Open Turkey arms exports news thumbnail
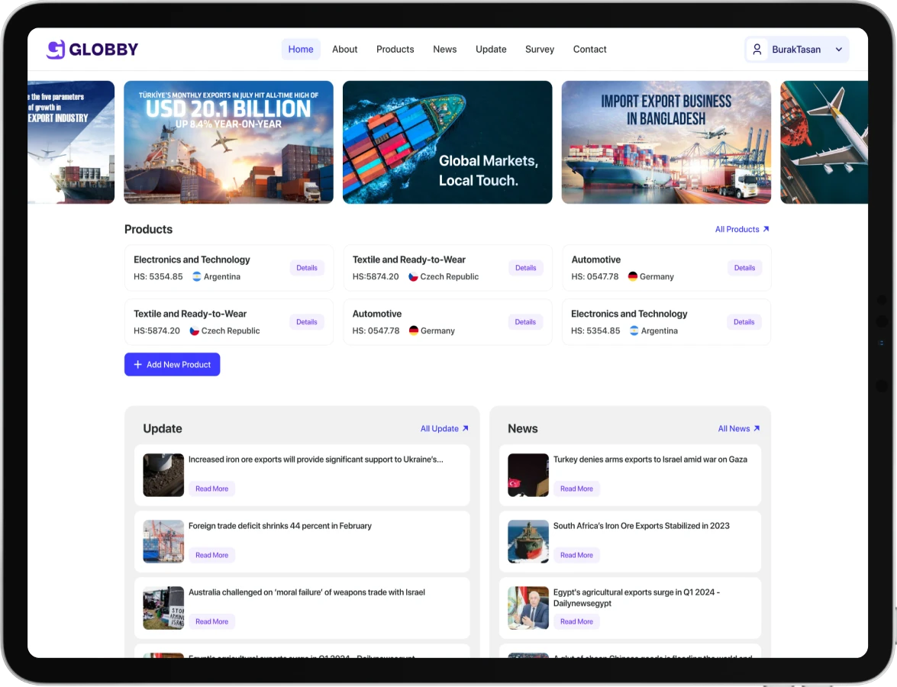897x687 pixels. click(x=528, y=475)
